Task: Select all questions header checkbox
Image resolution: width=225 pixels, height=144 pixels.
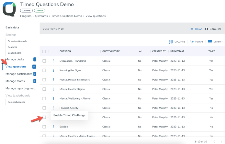Action: click(44, 51)
